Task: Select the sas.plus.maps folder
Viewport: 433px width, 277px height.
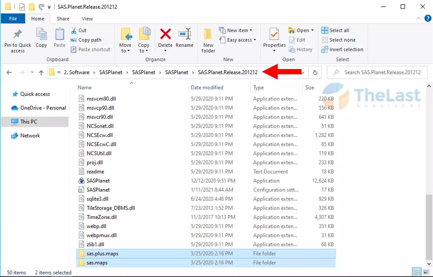Action: pyautogui.click(x=206, y=253)
